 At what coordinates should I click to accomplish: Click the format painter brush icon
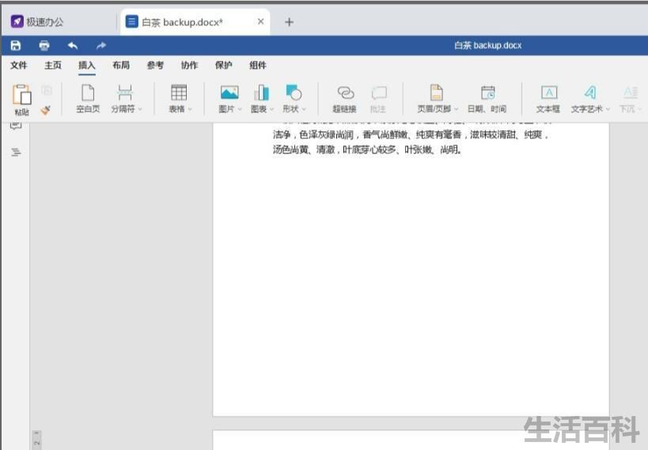(x=45, y=111)
